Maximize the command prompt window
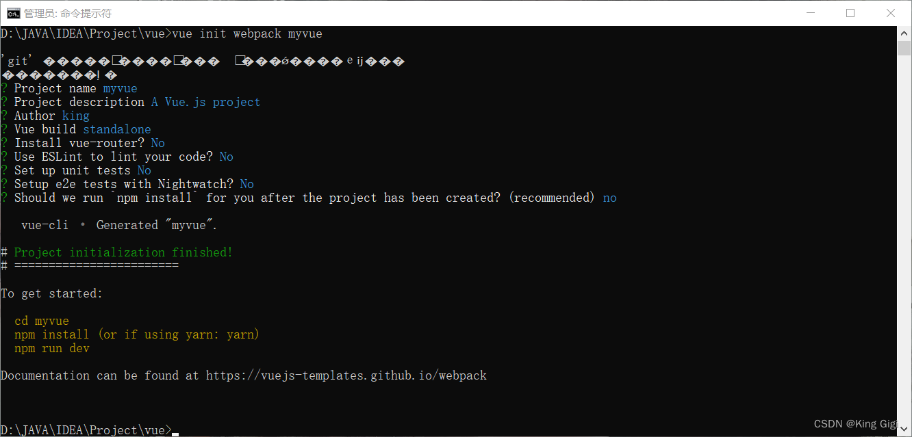Viewport: 912px width, 437px height. (850, 13)
